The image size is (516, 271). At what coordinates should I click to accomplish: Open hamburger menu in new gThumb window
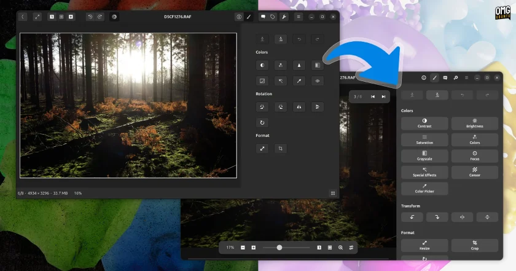tap(466, 77)
